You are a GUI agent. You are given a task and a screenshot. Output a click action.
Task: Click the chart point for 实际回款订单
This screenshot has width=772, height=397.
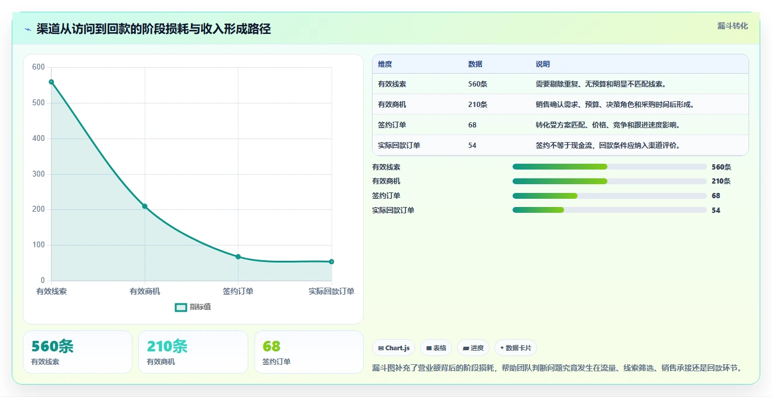pos(332,262)
